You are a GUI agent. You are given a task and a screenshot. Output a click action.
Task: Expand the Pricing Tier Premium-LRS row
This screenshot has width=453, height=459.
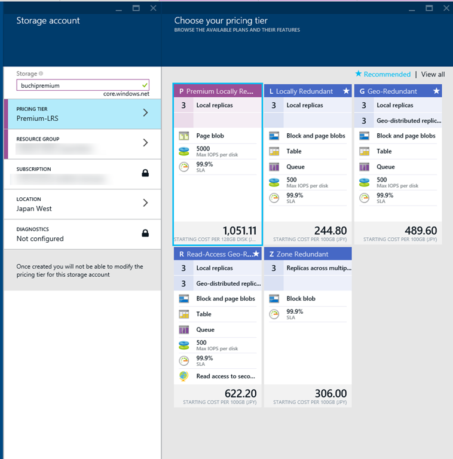pyautogui.click(x=82, y=114)
